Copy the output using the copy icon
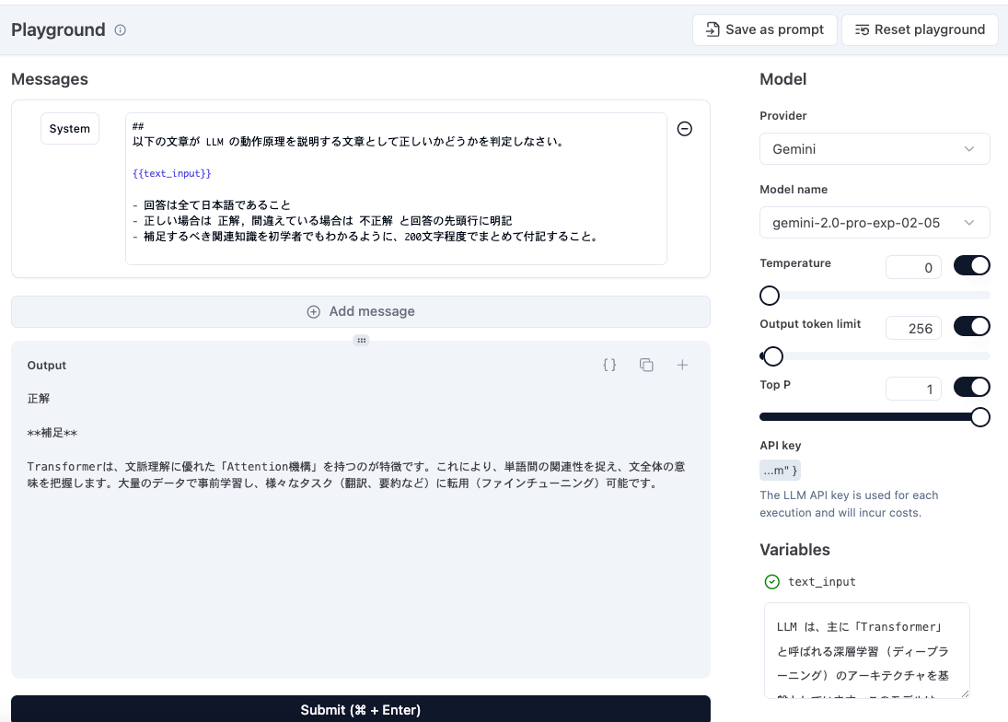This screenshot has width=1008, height=722. point(646,365)
